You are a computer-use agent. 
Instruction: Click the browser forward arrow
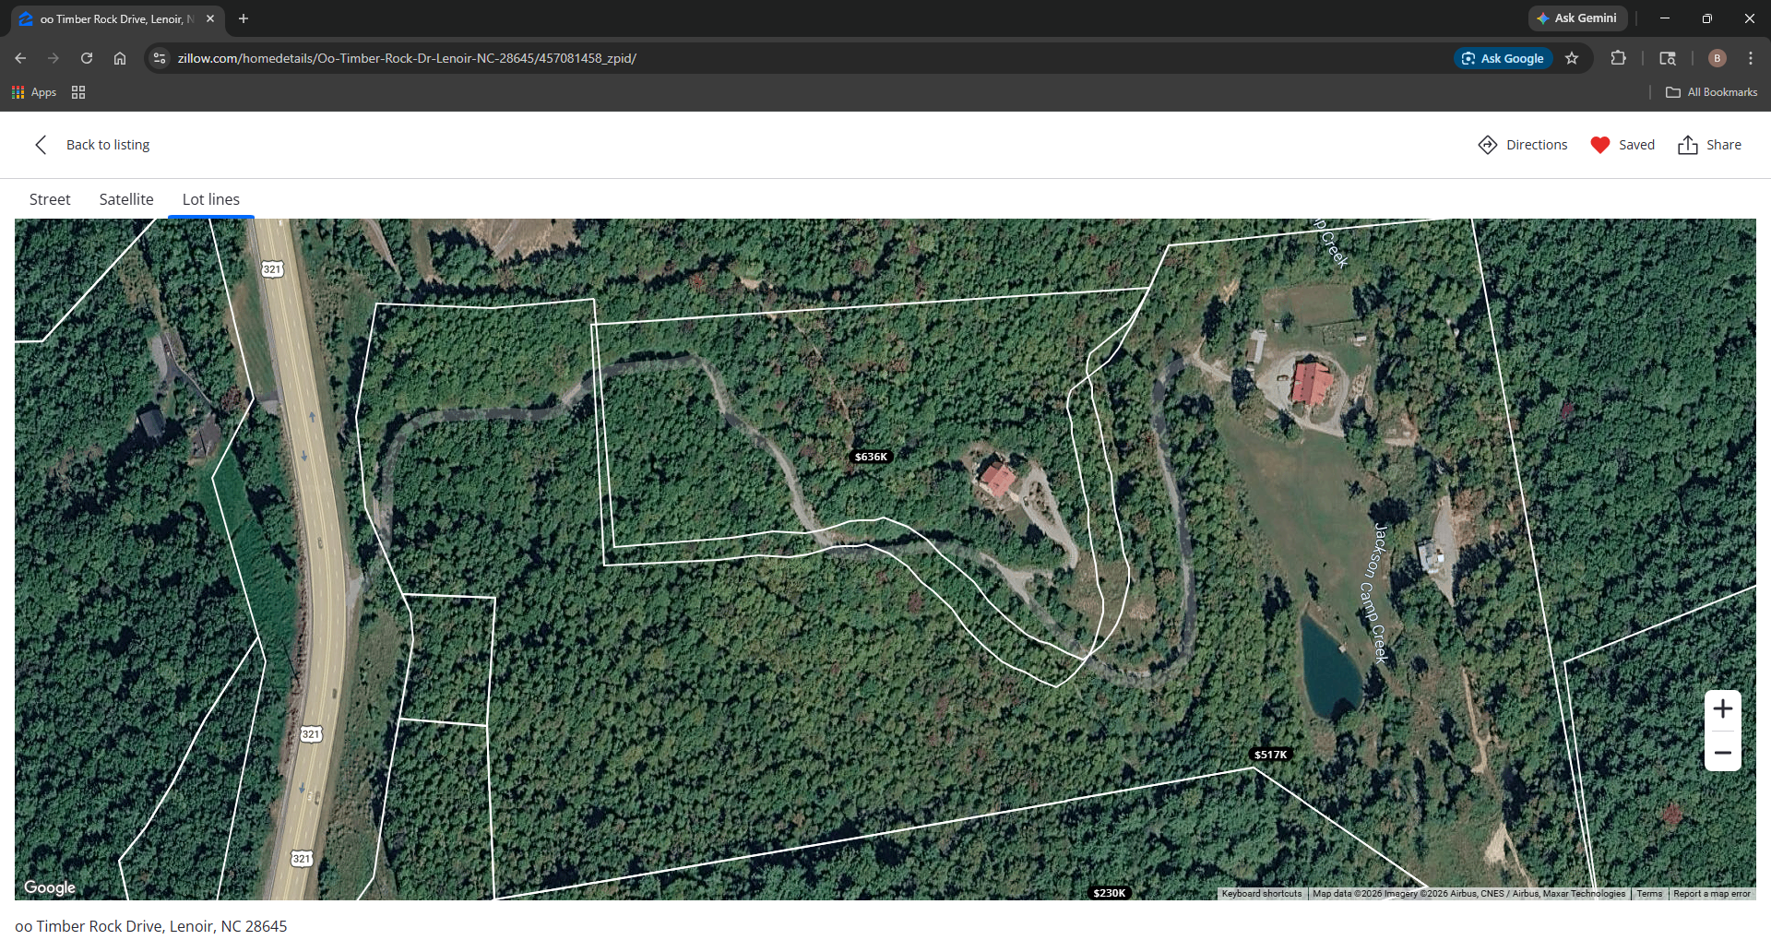pos(53,58)
